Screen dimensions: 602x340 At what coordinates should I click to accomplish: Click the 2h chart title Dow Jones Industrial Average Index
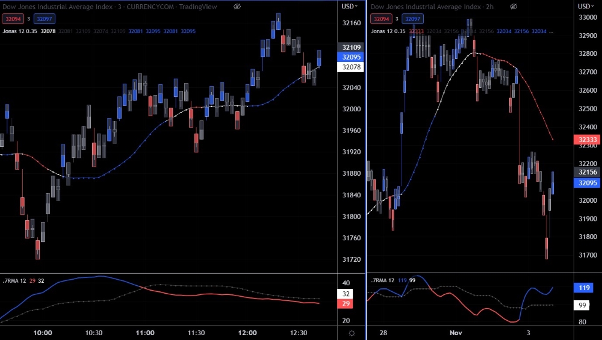point(426,7)
